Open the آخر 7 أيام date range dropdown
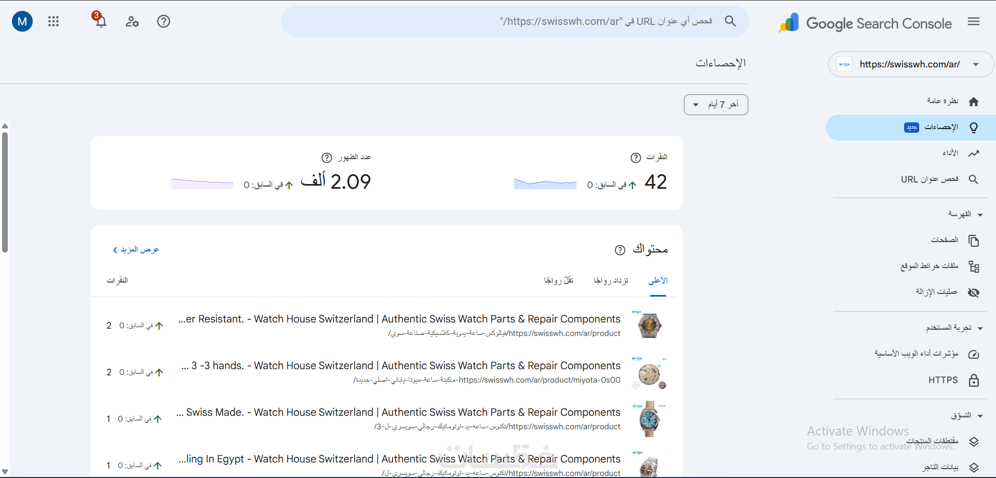Screen dimensions: 996x478 (x=716, y=105)
